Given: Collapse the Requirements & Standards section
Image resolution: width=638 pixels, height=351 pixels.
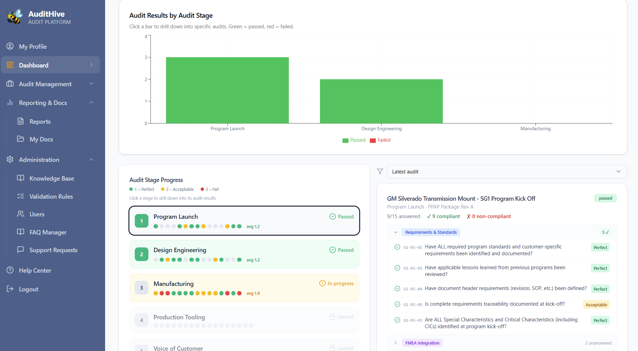Looking at the screenshot, I should [x=396, y=232].
